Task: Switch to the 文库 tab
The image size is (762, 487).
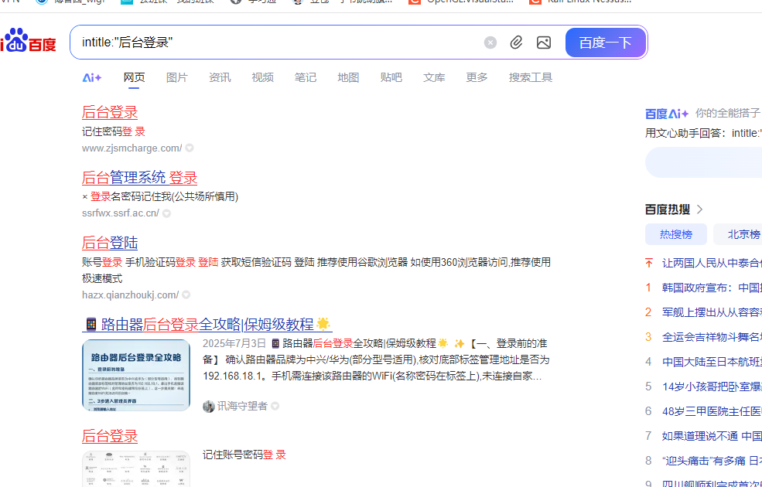Action: 434,77
